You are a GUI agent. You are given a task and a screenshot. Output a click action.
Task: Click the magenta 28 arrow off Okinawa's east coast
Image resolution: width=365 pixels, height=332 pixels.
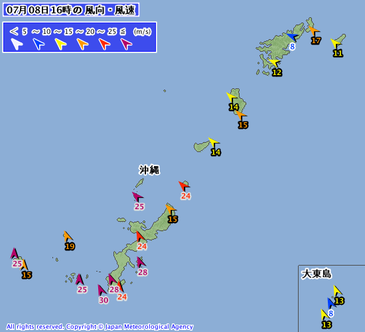click(x=141, y=262)
